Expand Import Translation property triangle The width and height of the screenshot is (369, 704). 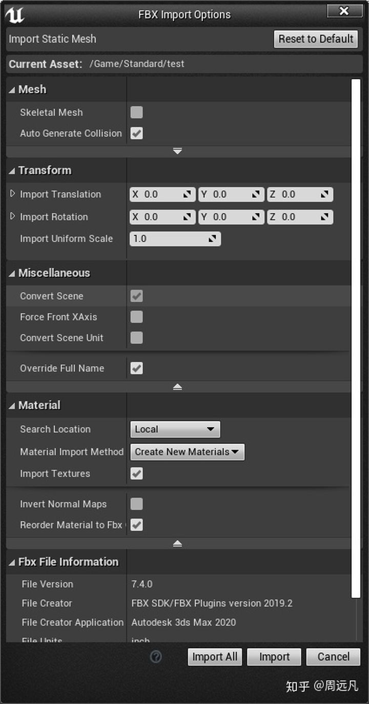(13, 194)
